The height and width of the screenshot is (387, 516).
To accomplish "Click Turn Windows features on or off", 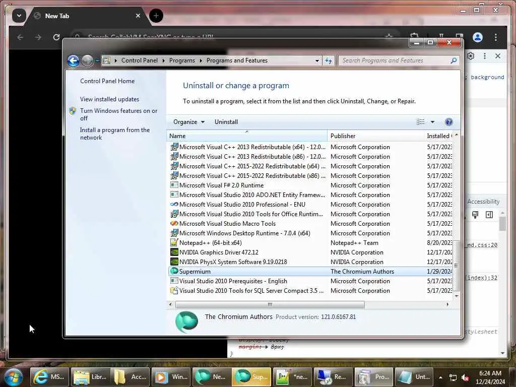I will pos(118,114).
